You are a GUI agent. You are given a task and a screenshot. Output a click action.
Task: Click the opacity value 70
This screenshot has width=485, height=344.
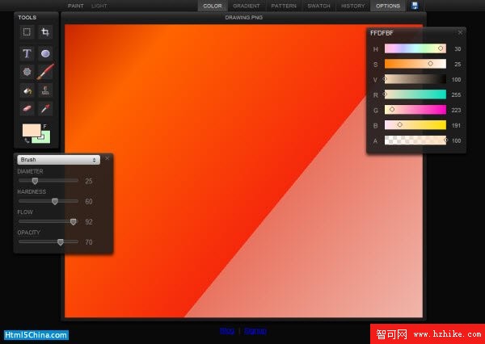[x=89, y=242]
